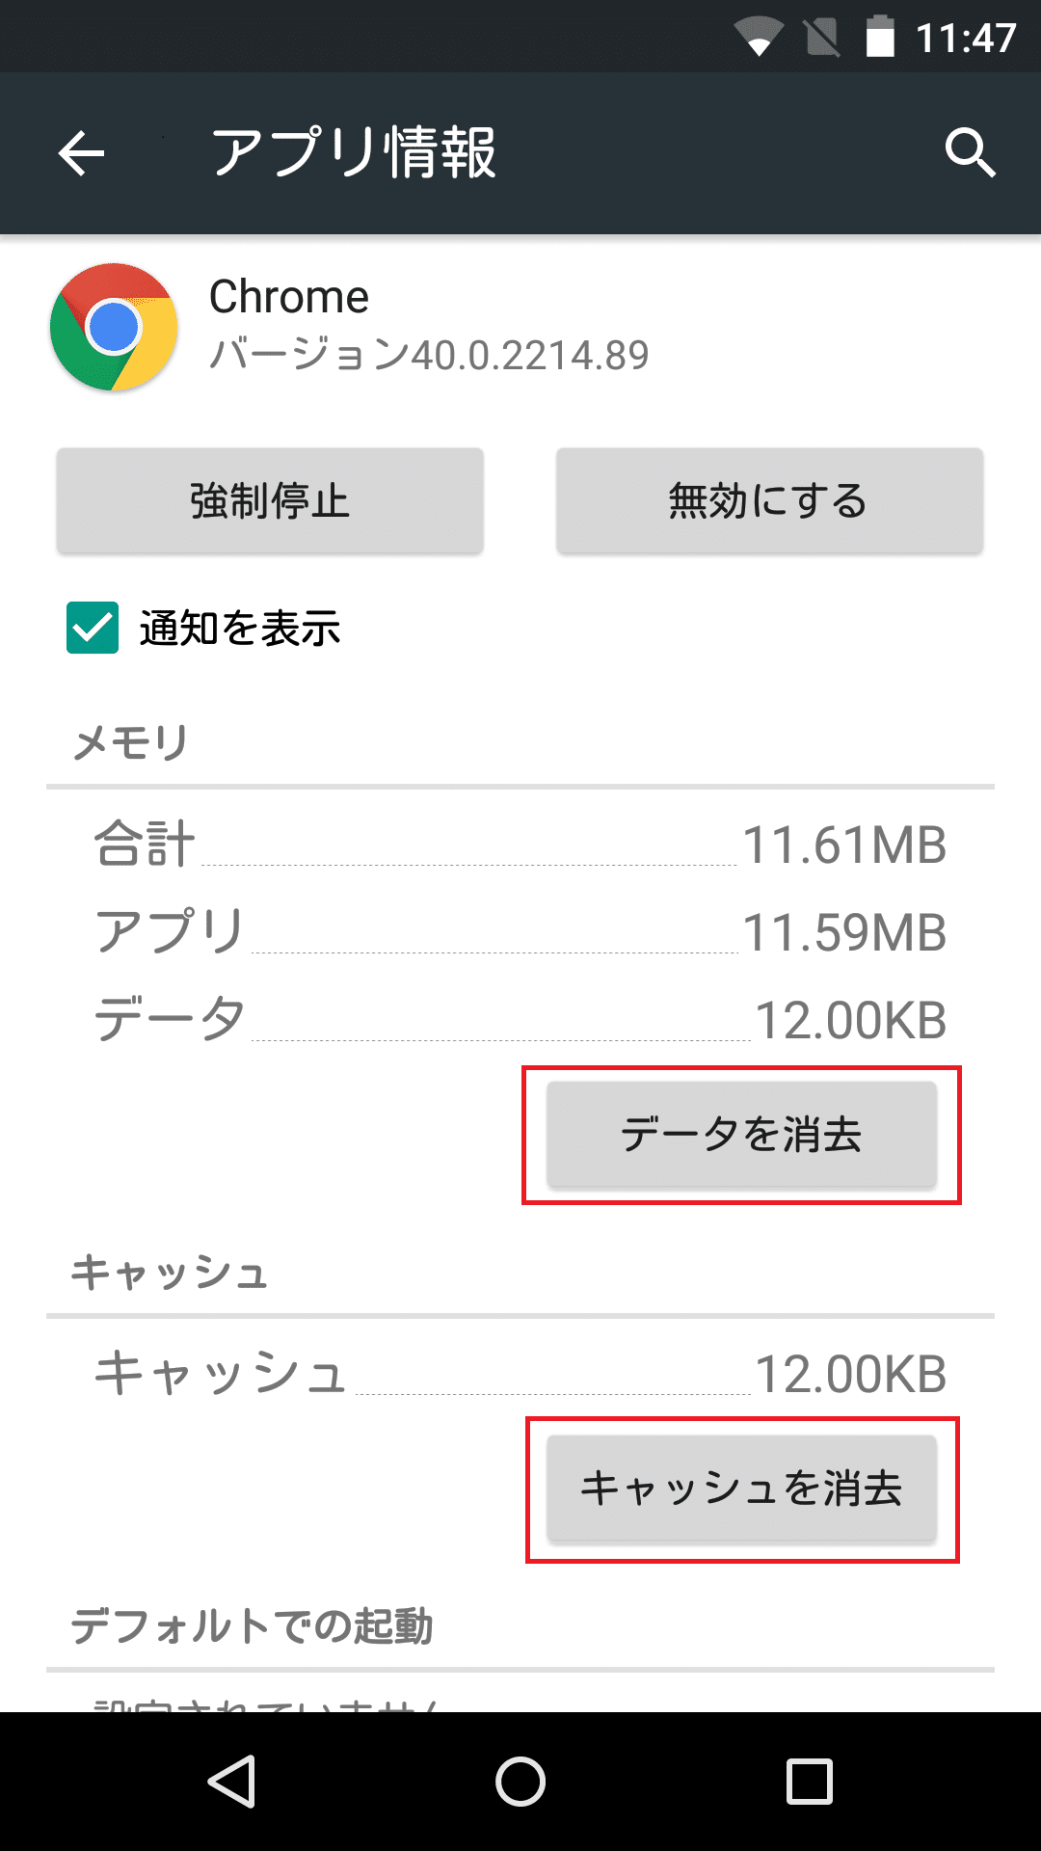Tap the no-SIM status bar icon
This screenshot has height=1851, width=1041.
822,38
